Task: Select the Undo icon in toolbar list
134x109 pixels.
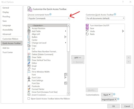Action: coord(87,31)
